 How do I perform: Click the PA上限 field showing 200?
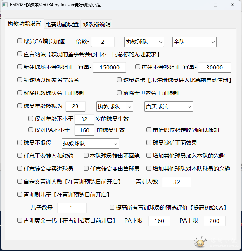(x=215, y=221)
